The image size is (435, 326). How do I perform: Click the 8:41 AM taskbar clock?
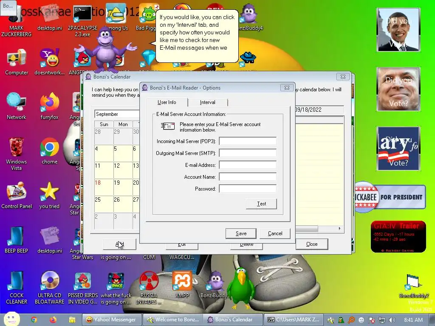[x=413, y=320]
